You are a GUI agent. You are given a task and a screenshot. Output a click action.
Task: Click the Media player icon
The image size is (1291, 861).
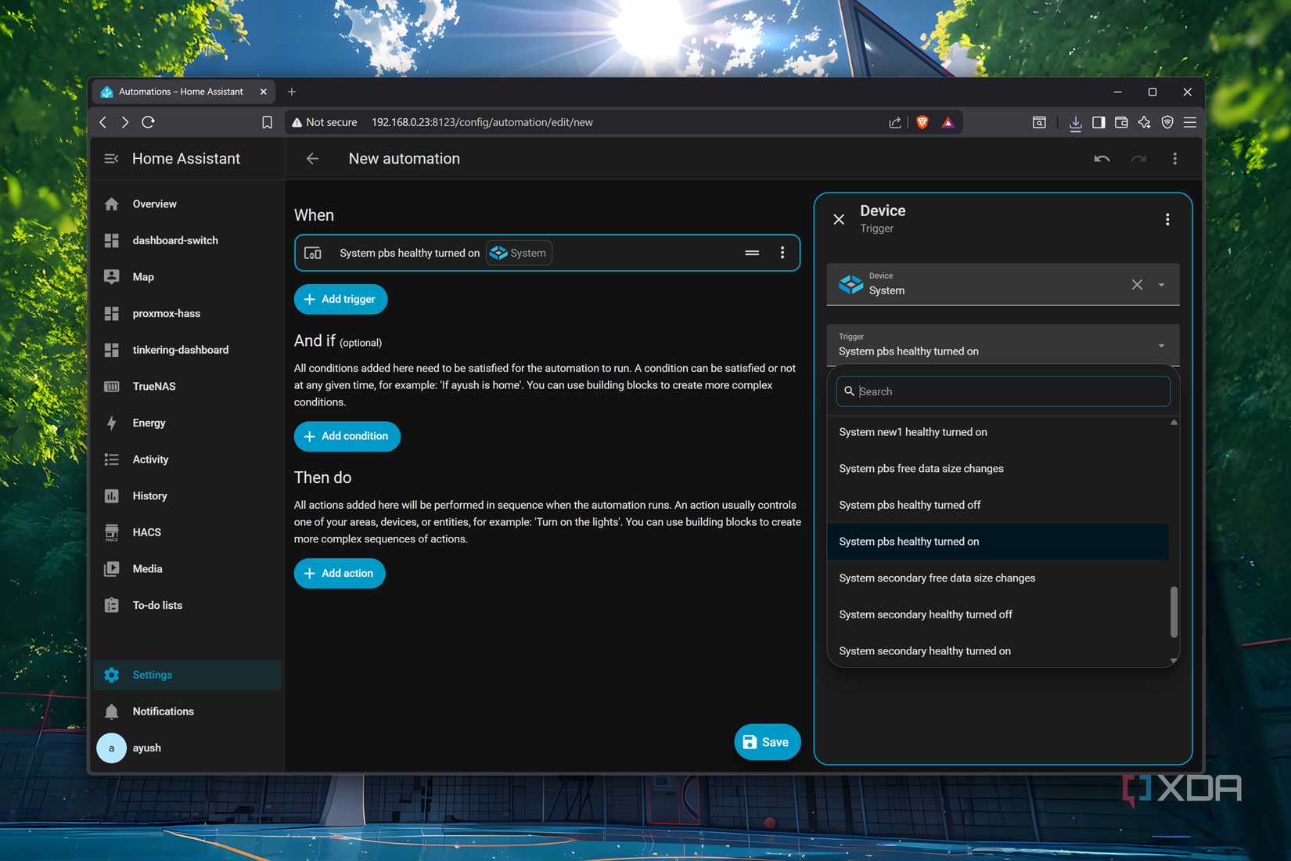pos(112,569)
